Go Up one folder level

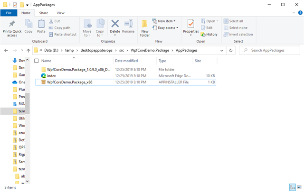(x=28, y=51)
